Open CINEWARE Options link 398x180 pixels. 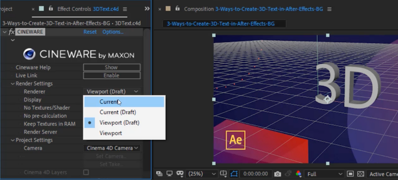pos(113,32)
